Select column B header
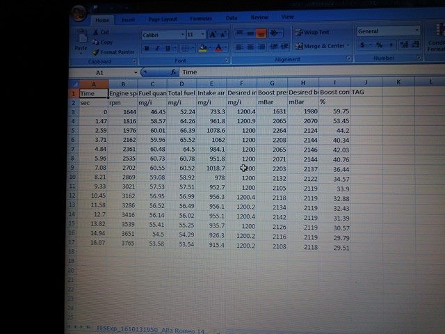Image resolution: width=445 pixels, height=334 pixels. pyautogui.click(x=123, y=84)
